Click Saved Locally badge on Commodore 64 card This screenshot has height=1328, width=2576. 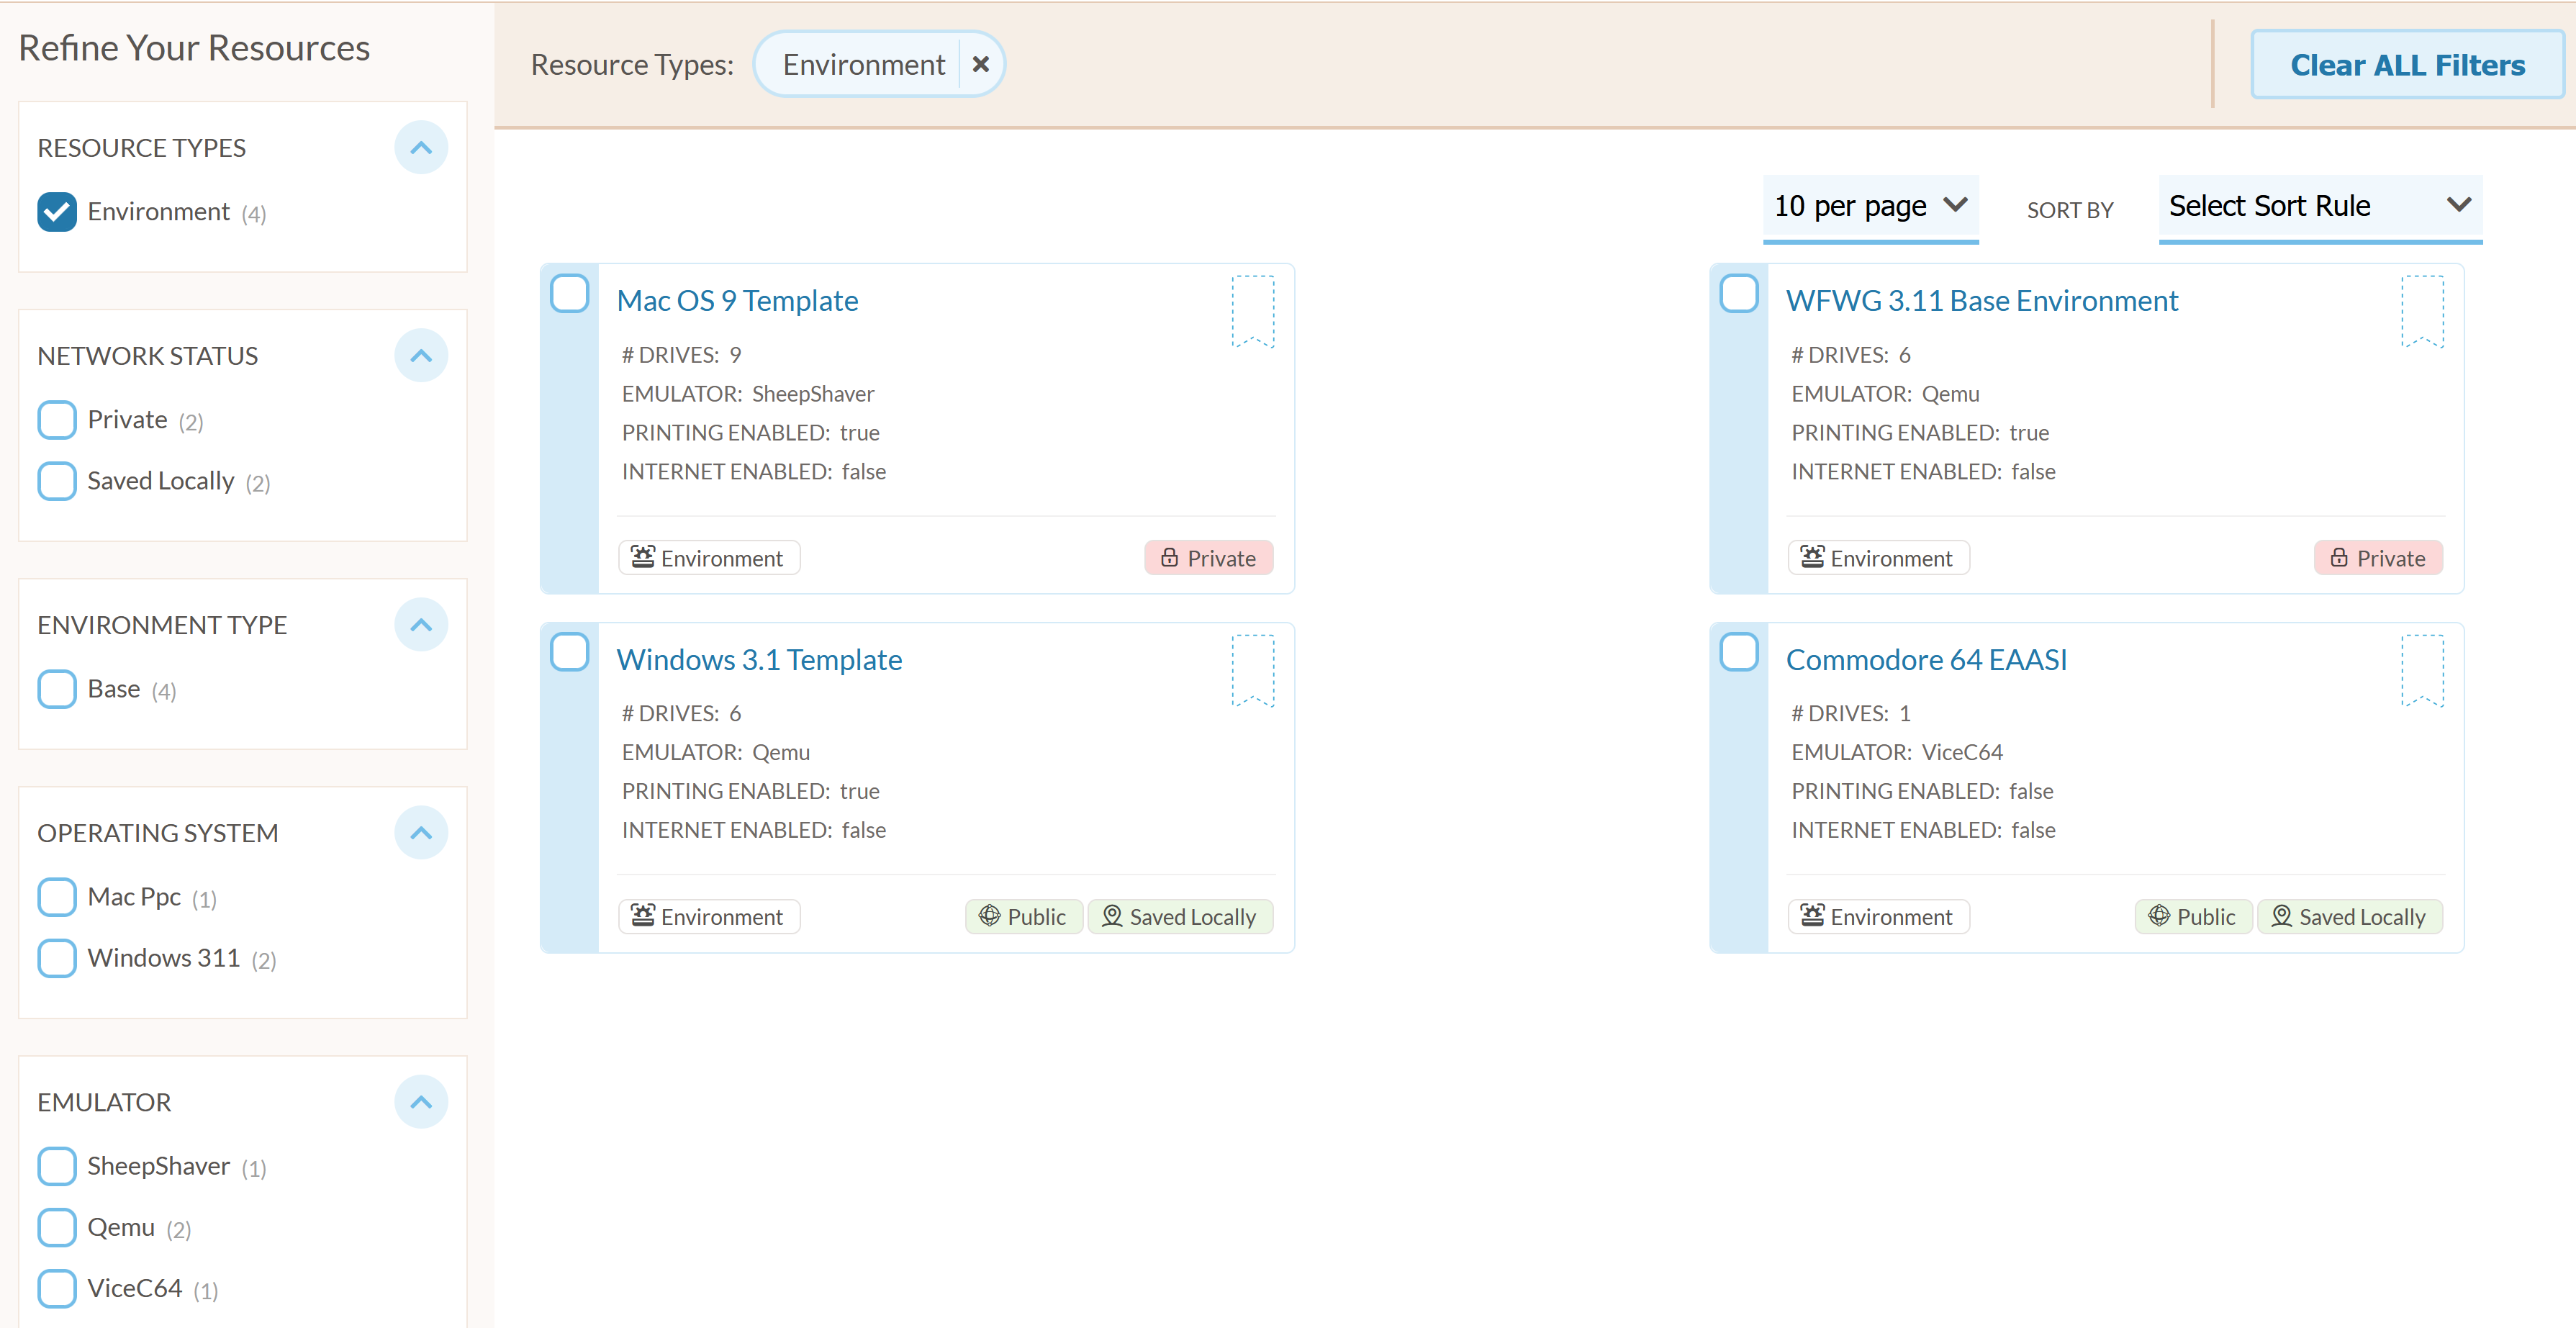pyautogui.click(x=2349, y=917)
